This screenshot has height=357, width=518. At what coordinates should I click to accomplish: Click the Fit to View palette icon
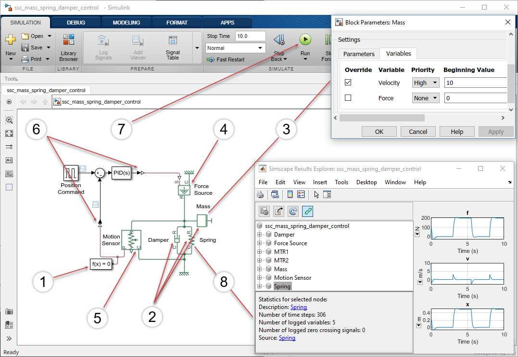[9, 133]
